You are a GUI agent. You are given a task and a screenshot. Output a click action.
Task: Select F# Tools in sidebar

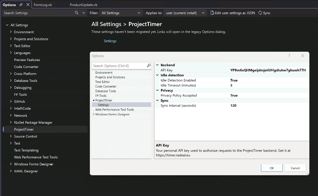pos(20,95)
